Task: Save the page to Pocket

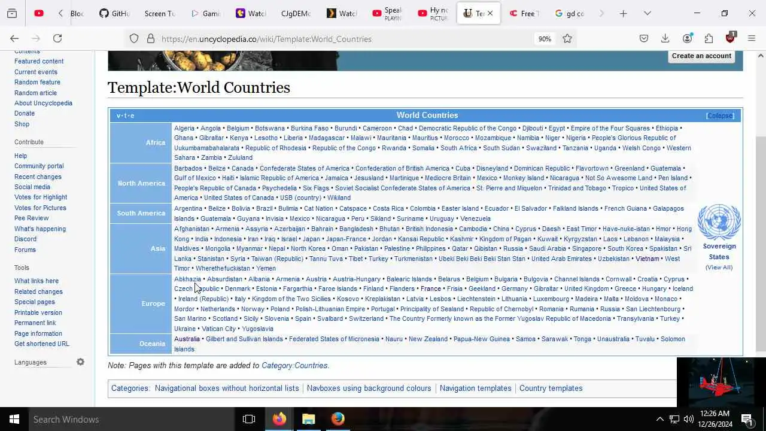Action: pos(644,38)
